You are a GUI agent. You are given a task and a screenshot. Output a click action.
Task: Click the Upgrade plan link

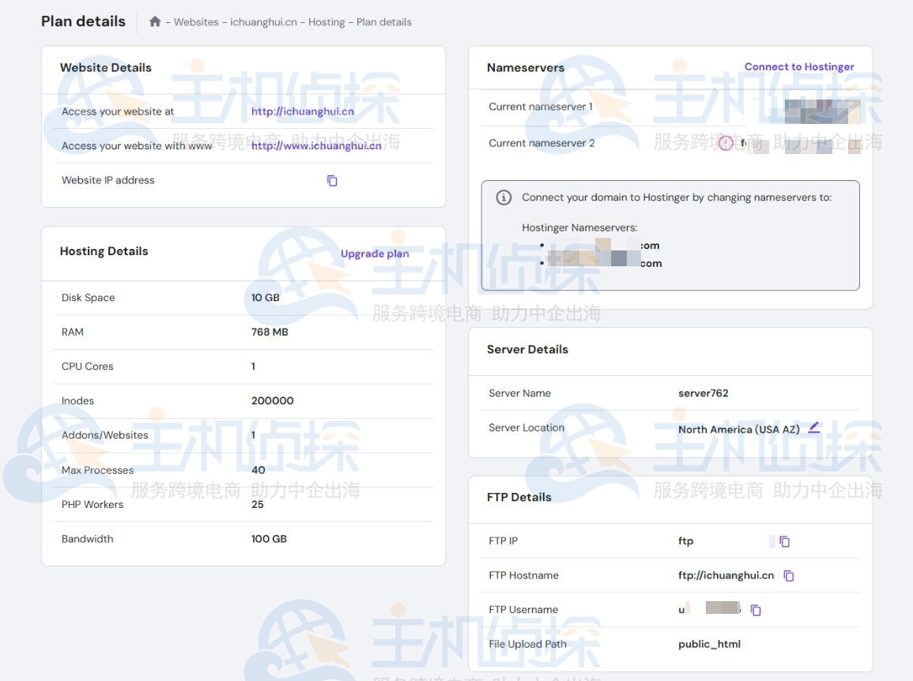point(375,254)
